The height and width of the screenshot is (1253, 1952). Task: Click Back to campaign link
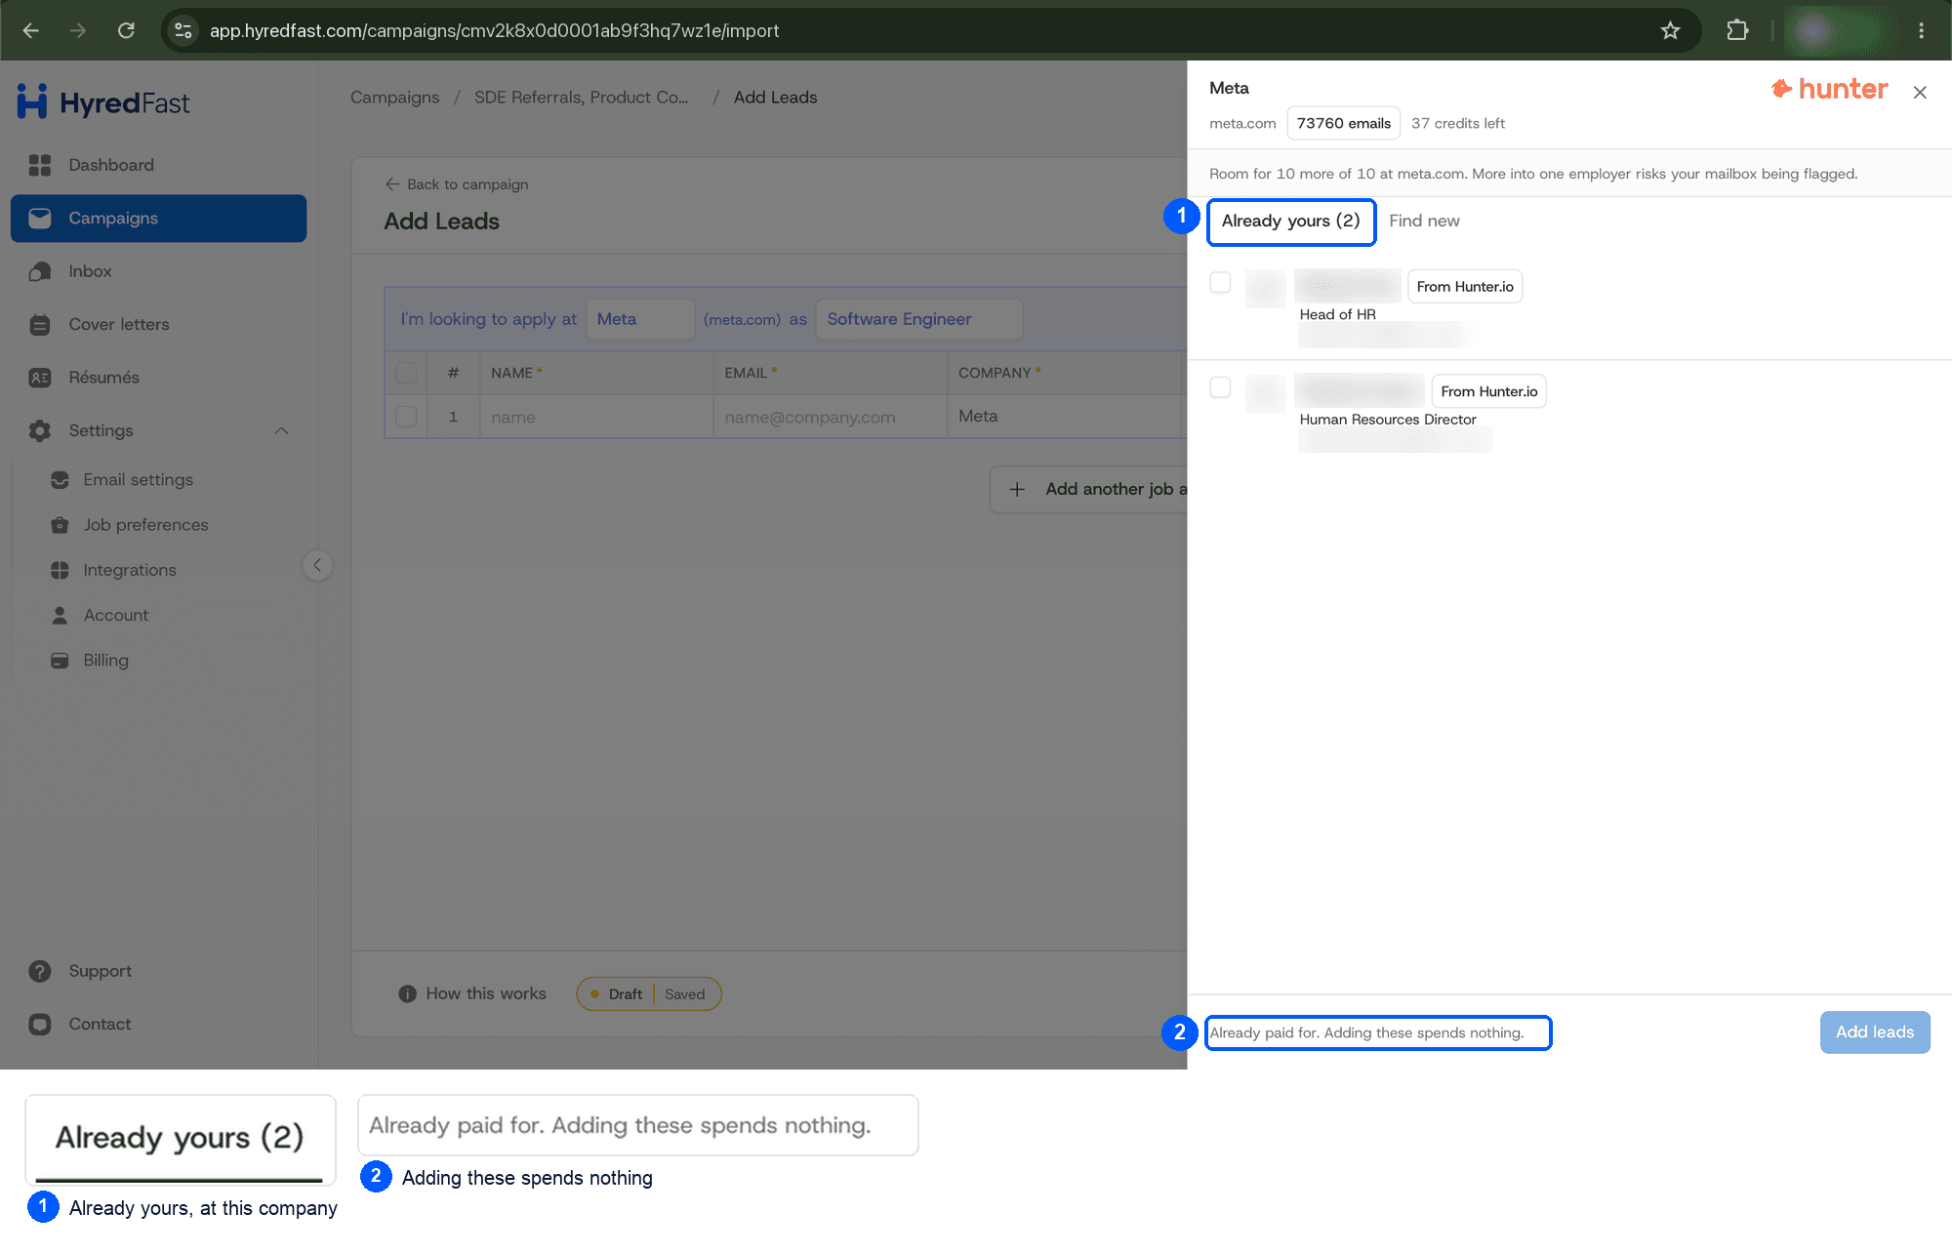click(x=457, y=184)
